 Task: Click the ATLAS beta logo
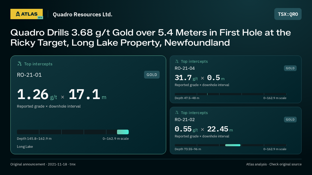click(x=27, y=14)
